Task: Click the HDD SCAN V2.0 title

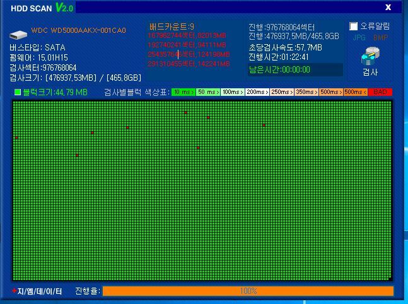Action: tap(42, 8)
